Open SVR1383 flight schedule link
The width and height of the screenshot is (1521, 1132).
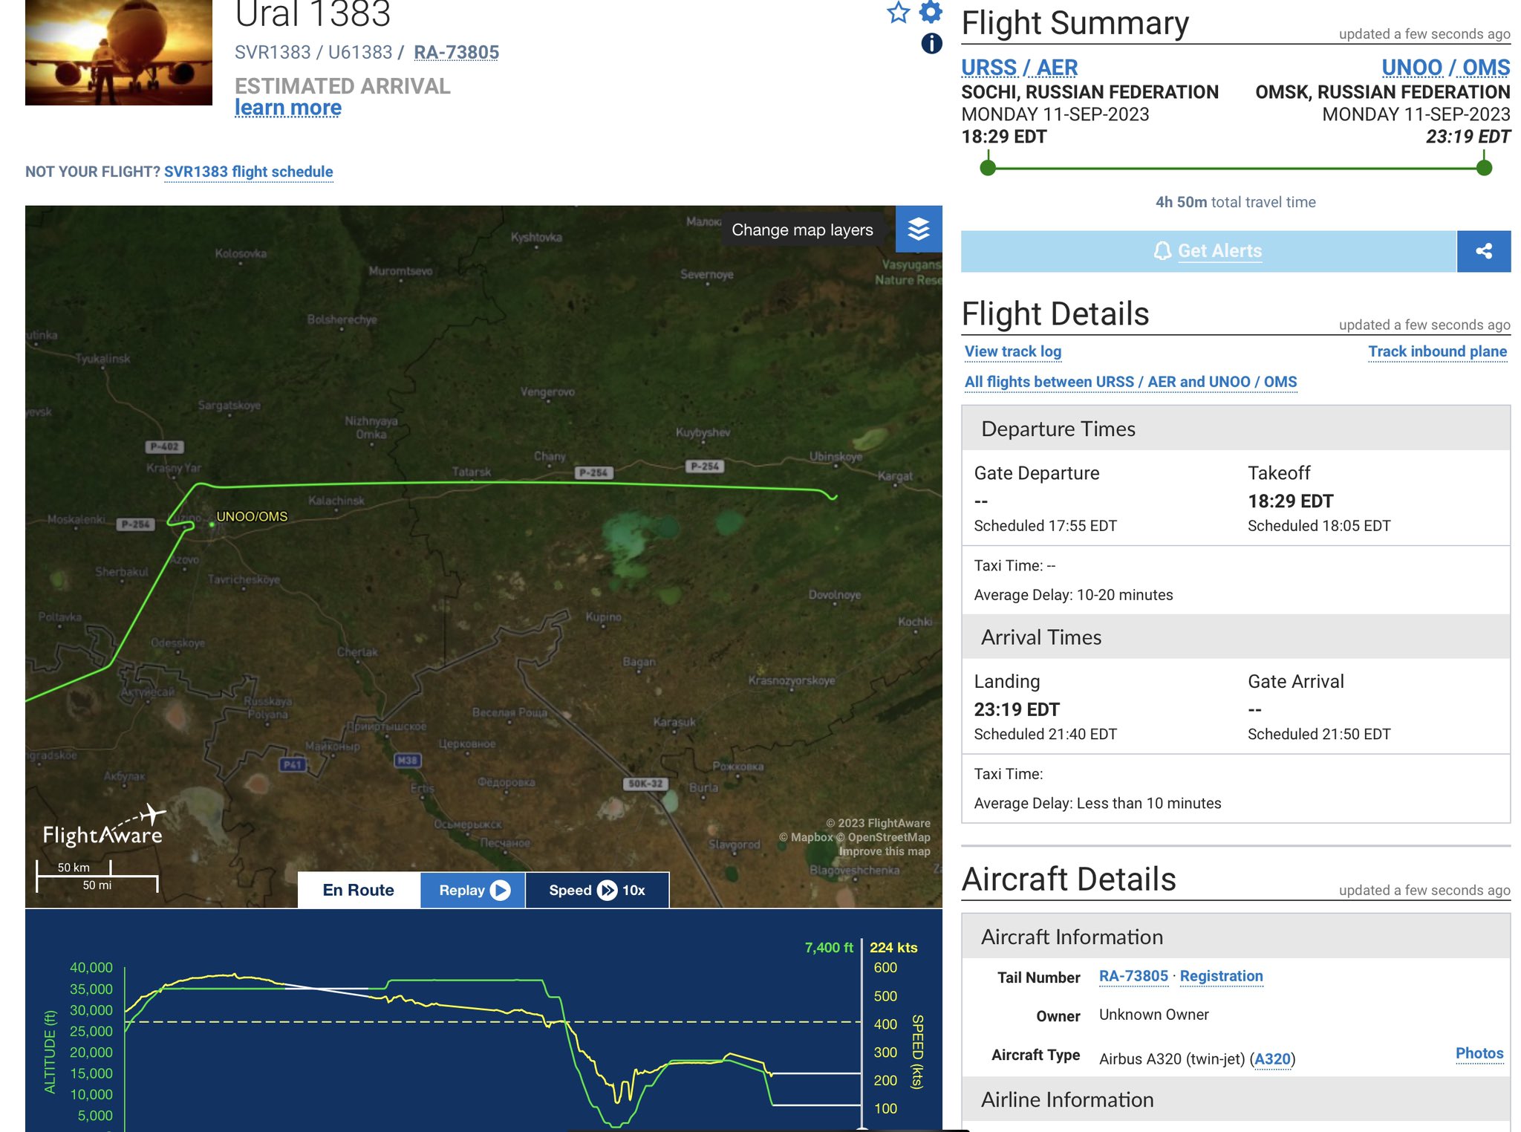[248, 172]
